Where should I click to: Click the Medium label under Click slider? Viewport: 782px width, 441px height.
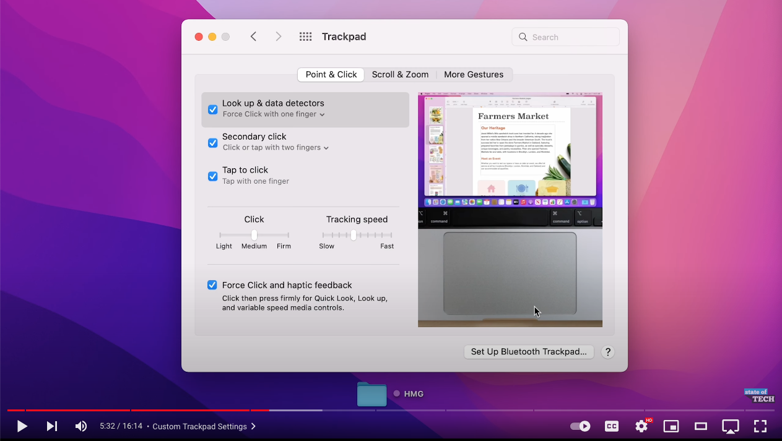(254, 246)
